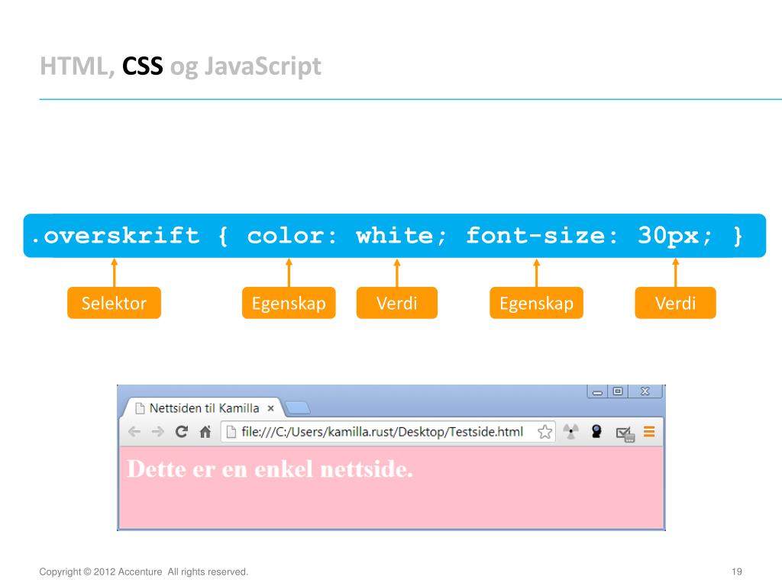Click the .overskrift selector text
The height and width of the screenshot is (586, 782).
[x=116, y=235]
